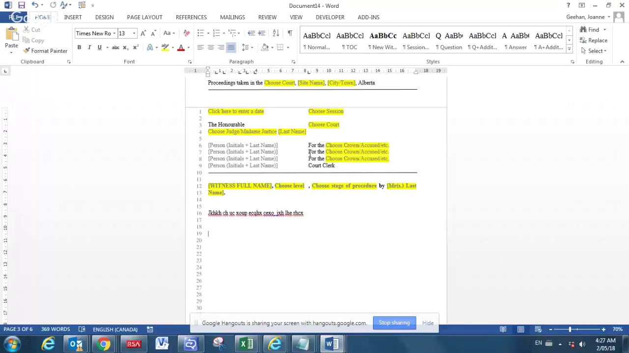The width and height of the screenshot is (629, 353).
Task: Switch to PAGE LAYOUT tab
Action: pos(144,17)
